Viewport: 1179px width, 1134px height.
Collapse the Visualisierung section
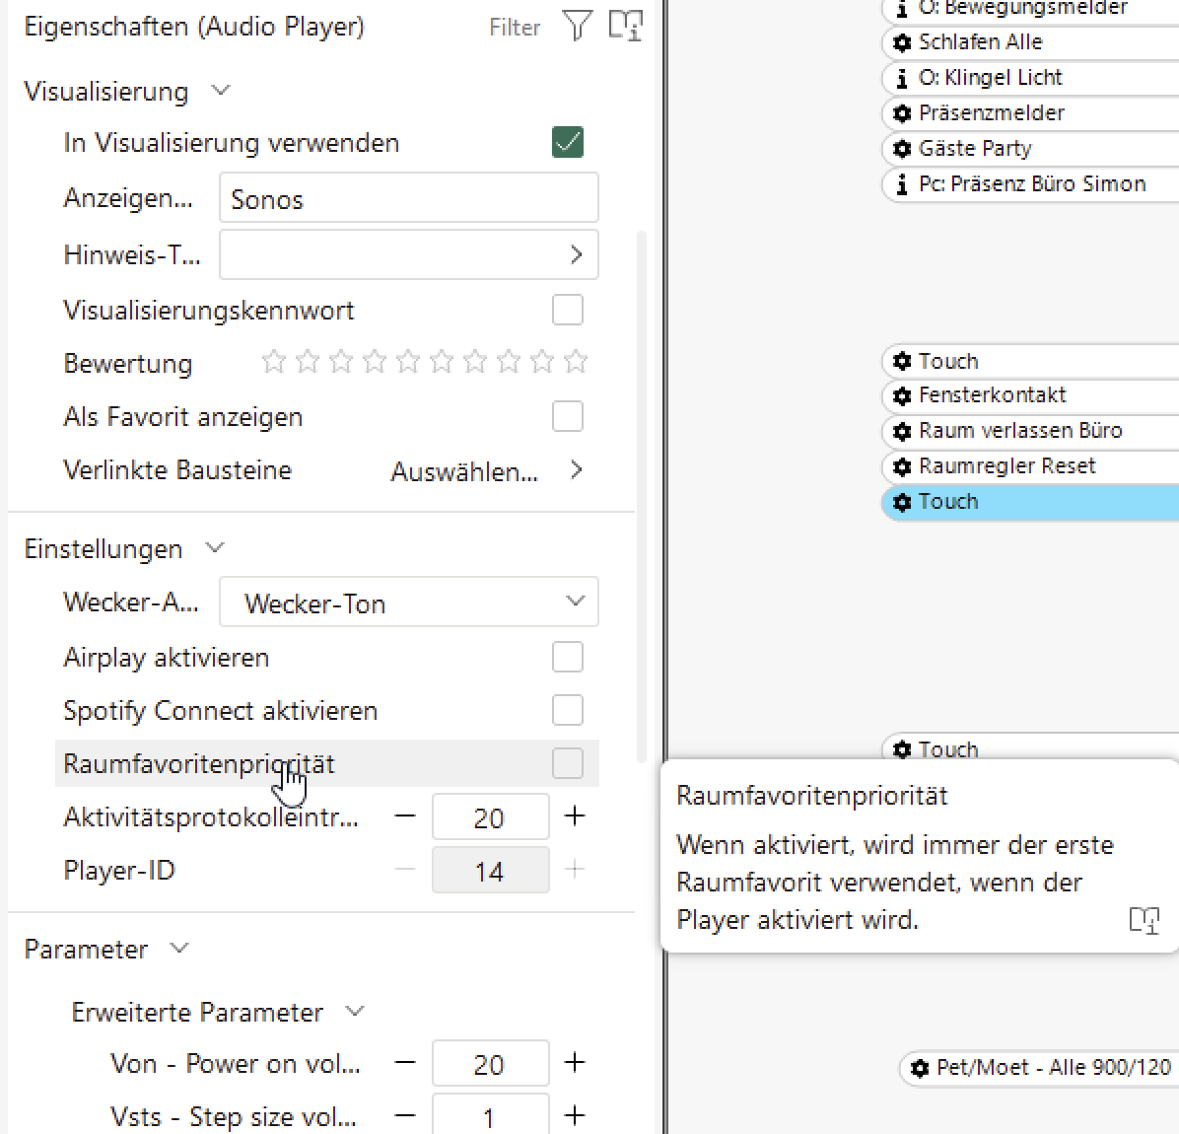221,91
